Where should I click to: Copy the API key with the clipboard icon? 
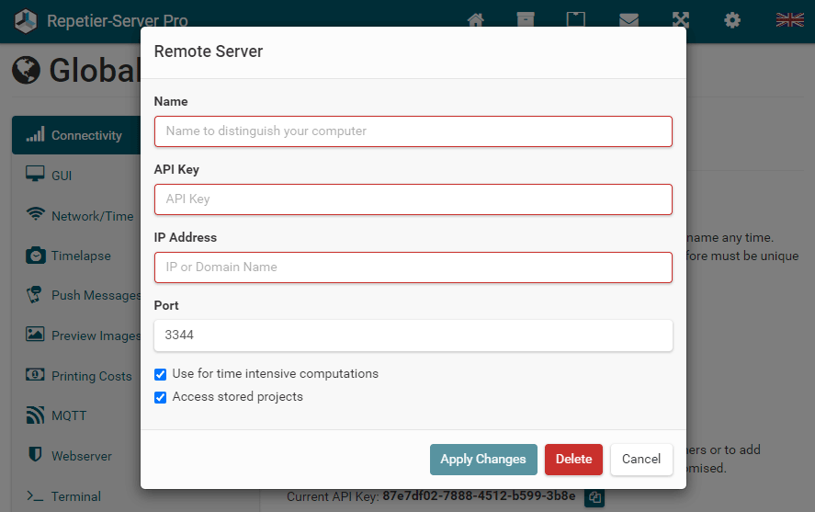click(594, 497)
